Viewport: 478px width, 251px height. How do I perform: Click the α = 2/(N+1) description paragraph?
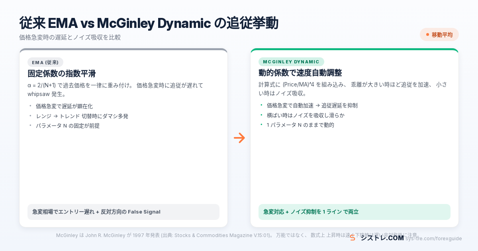[116, 90]
